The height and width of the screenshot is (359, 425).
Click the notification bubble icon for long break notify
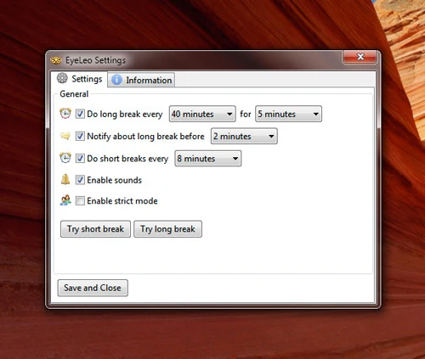click(65, 136)
